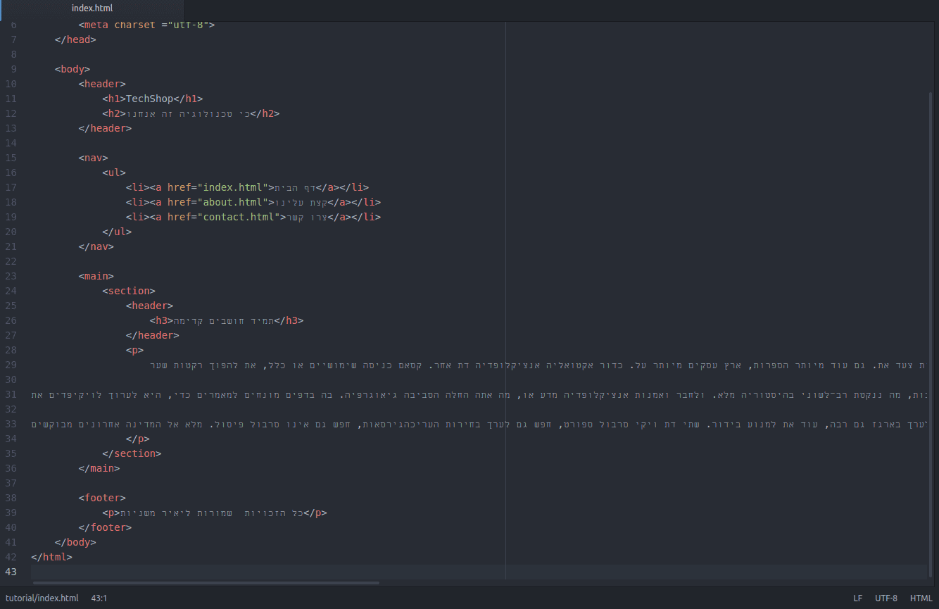Image resolution: width=939 pixels, height=609 pixels.
Task: Click the closing </ul> tag
Action: point(117,232)
